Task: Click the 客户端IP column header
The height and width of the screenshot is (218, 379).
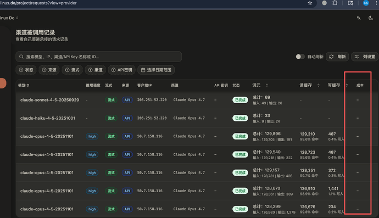Action: coord(144,85)
